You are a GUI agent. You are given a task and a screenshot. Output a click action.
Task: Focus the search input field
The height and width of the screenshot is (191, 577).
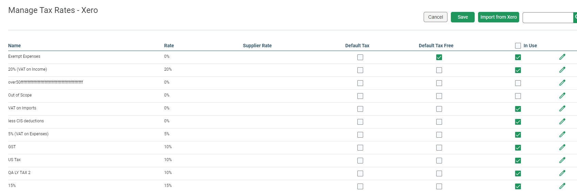(x=548, y=17)
